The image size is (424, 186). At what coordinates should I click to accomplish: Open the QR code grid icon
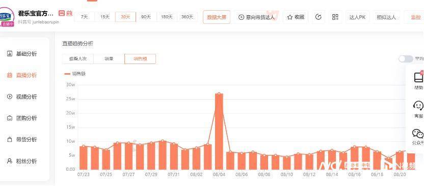tap(335, 17)
